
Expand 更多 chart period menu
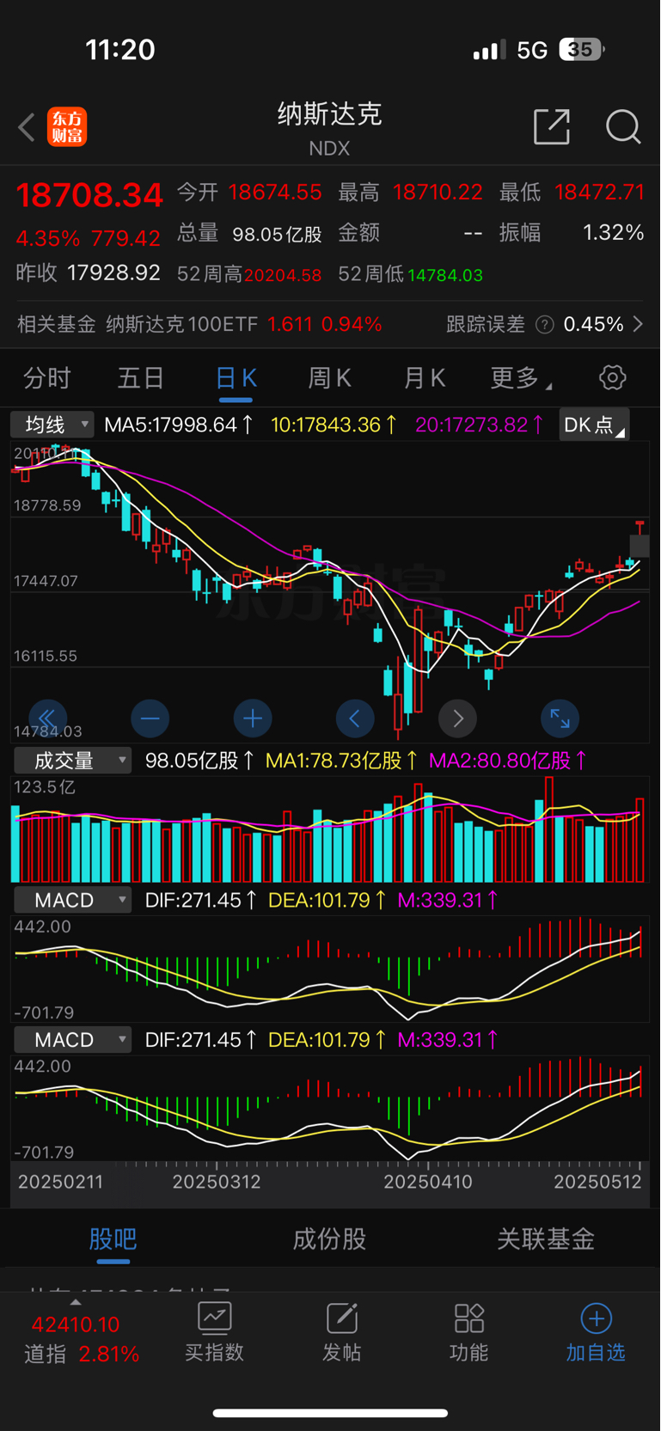click(x=521, y=378)
